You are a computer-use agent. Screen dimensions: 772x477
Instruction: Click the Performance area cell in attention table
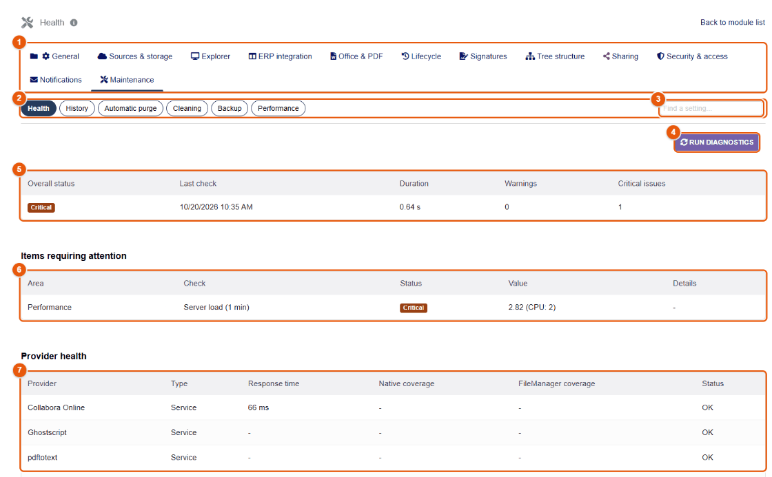(50, 308)
